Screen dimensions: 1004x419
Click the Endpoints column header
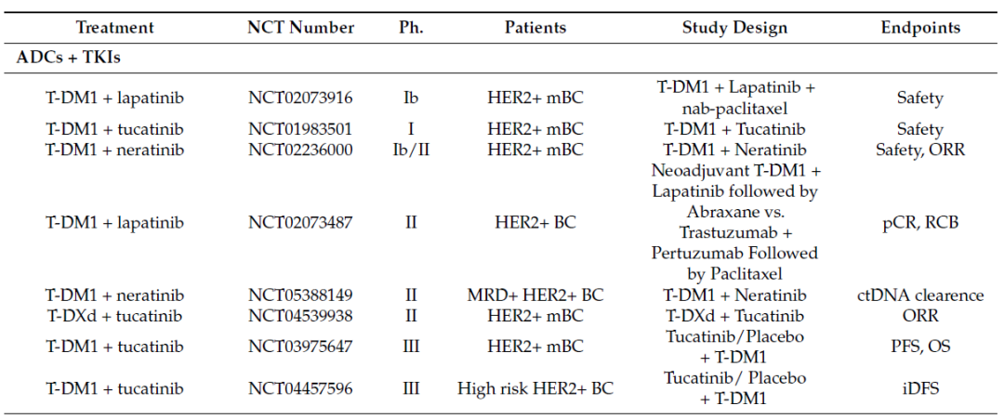[920, 28]
